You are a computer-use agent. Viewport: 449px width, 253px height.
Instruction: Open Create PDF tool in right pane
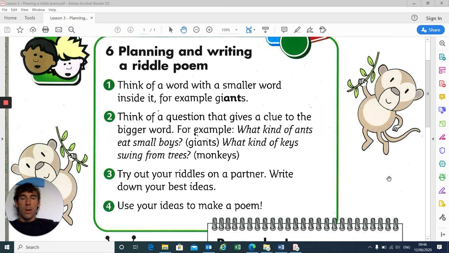(x=442, y=84)
